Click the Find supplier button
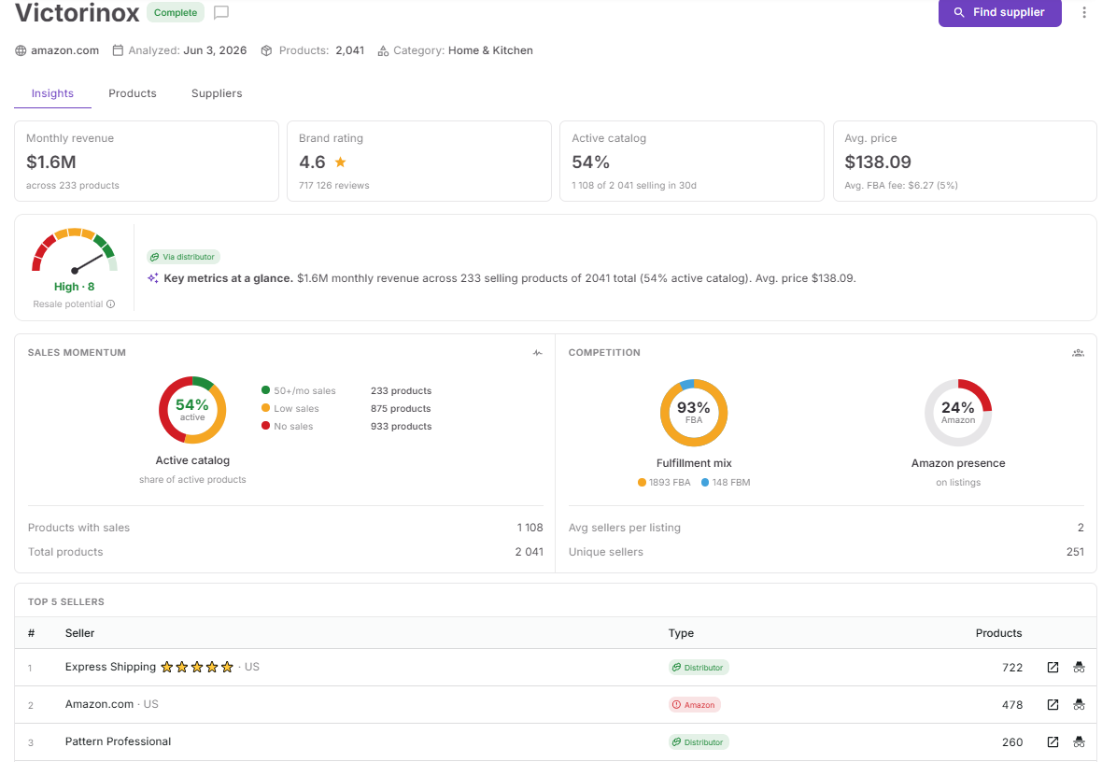The width and height of the screenshot is (1102, 762). pyautogui.click(x=999, y=13)
